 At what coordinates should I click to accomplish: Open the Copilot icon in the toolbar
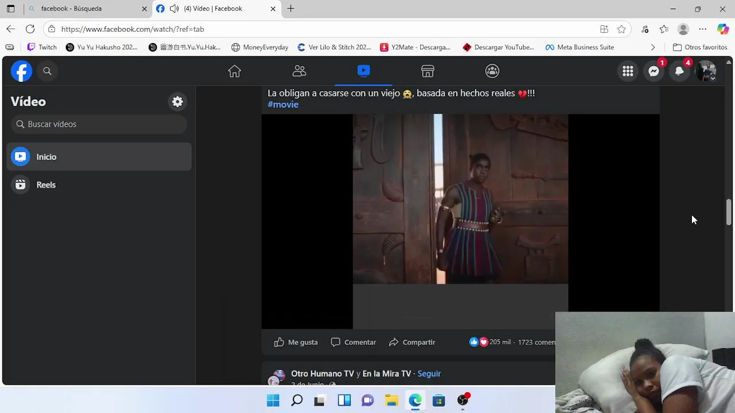723,29
